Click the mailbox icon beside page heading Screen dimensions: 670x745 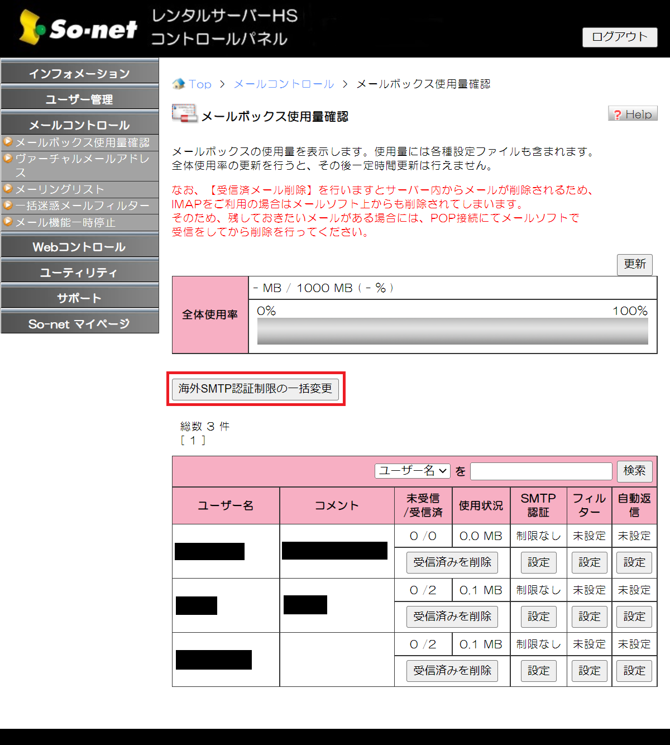point(184,113)
